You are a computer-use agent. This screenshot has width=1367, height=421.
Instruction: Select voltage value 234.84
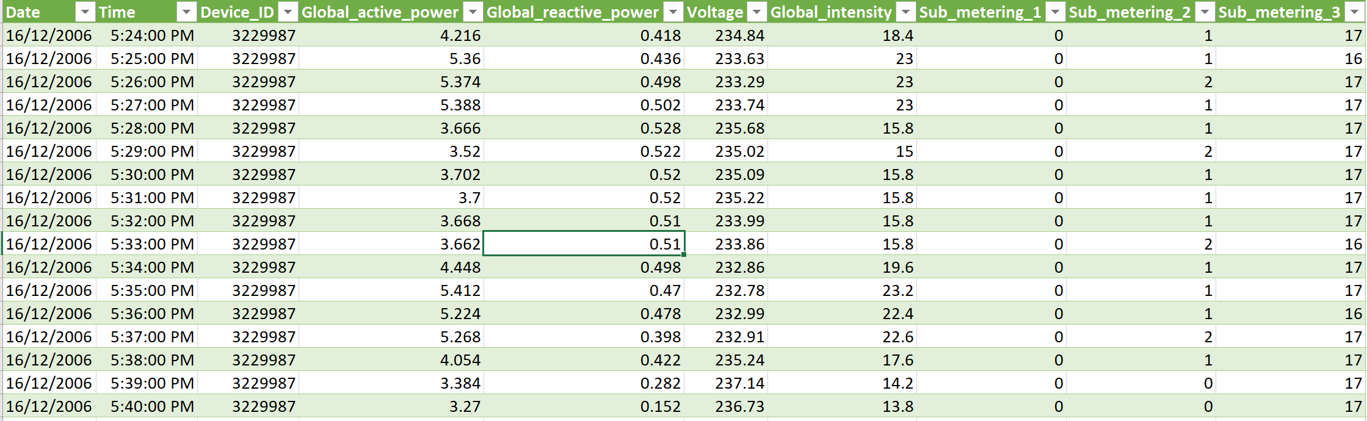pos(725,35)
